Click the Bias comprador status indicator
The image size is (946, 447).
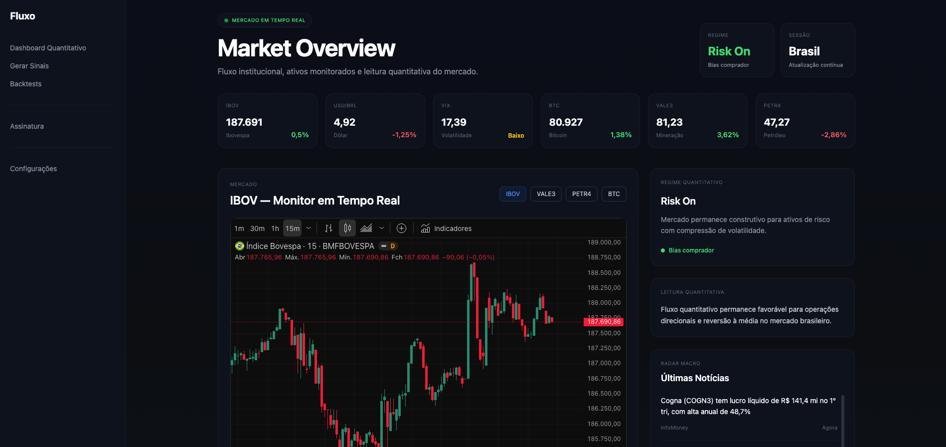click(x=687, y=250)
